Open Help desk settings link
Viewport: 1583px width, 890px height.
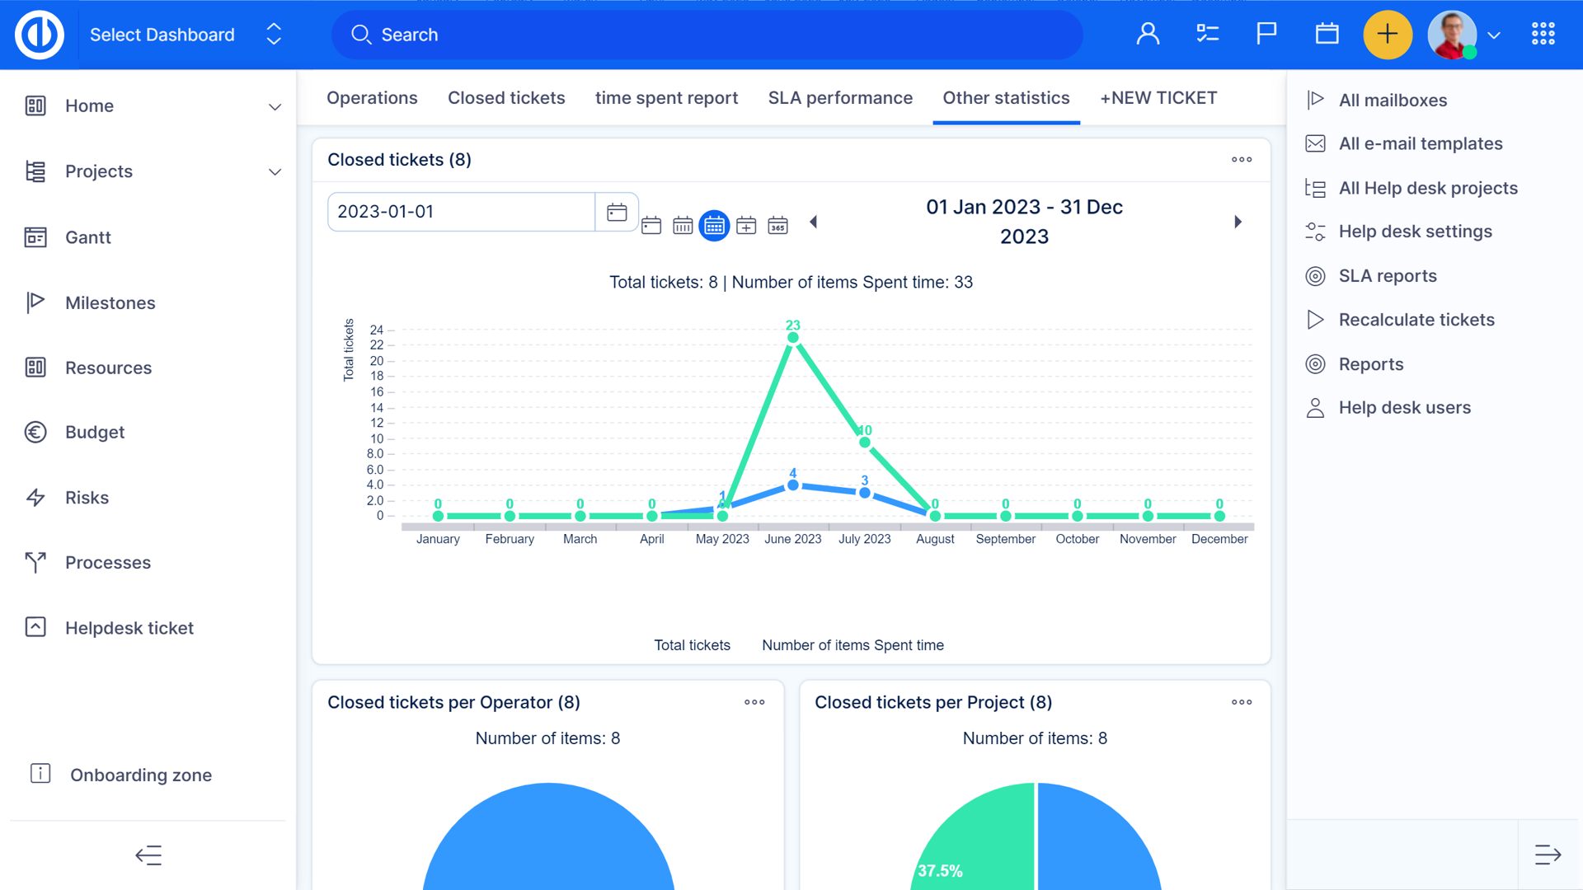(x=1415, y=232)
